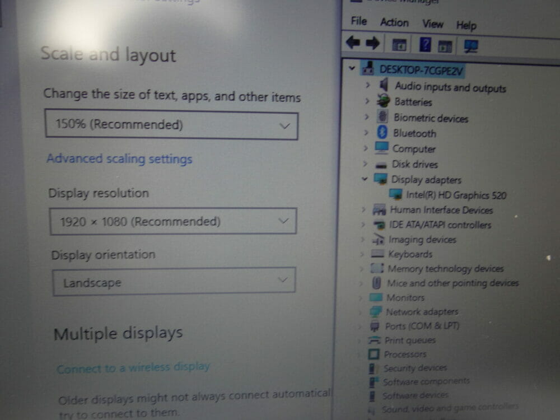Viewport: 560px width, 420px height.
Task: Click the Display adapters icon
Action: [x=380, y=178]
